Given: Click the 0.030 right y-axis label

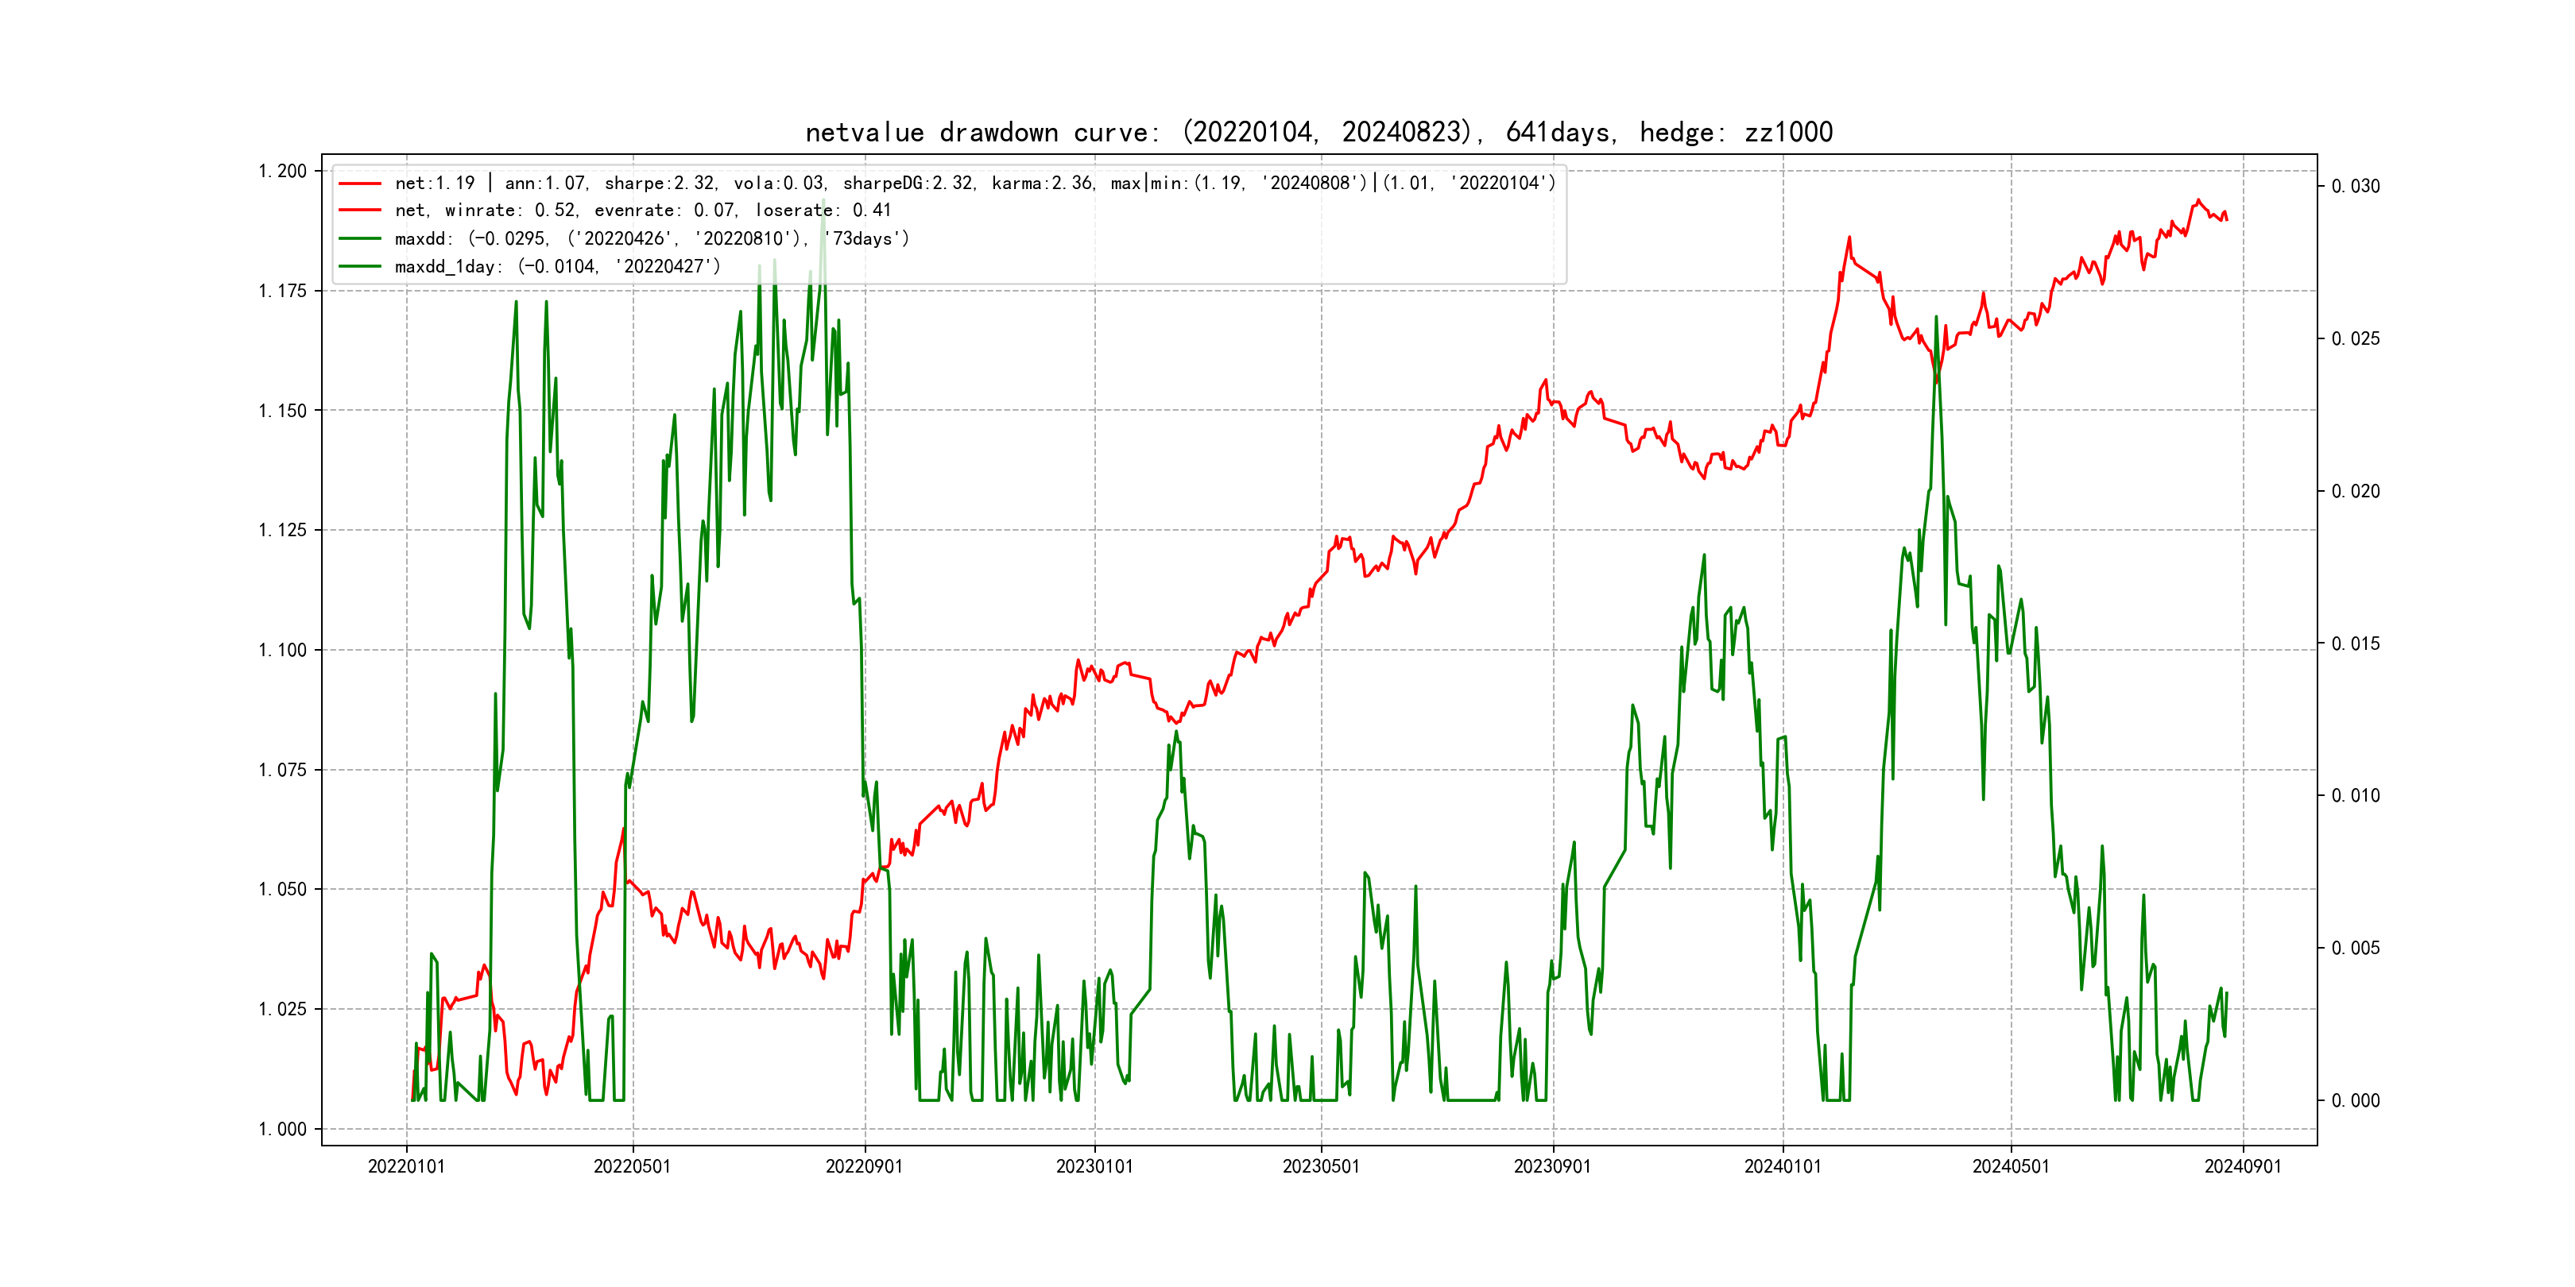Looking at the screenshot, I should (2355, 187).
